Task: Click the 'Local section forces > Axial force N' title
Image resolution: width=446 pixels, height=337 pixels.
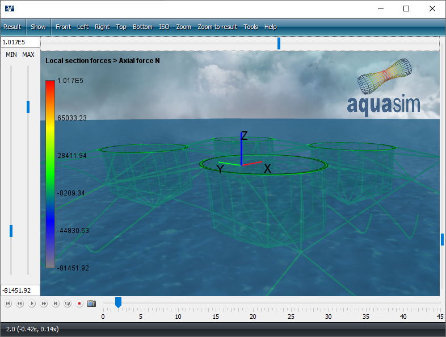Action: tap(102, 61)
